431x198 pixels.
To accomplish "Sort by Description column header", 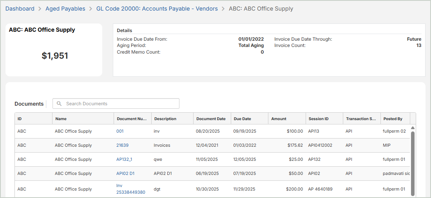I will pyautogui.click(x=165, y=119).
